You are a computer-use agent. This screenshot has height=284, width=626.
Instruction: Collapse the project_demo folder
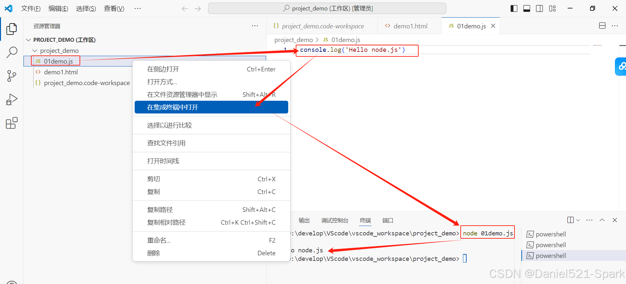[35, 51]
